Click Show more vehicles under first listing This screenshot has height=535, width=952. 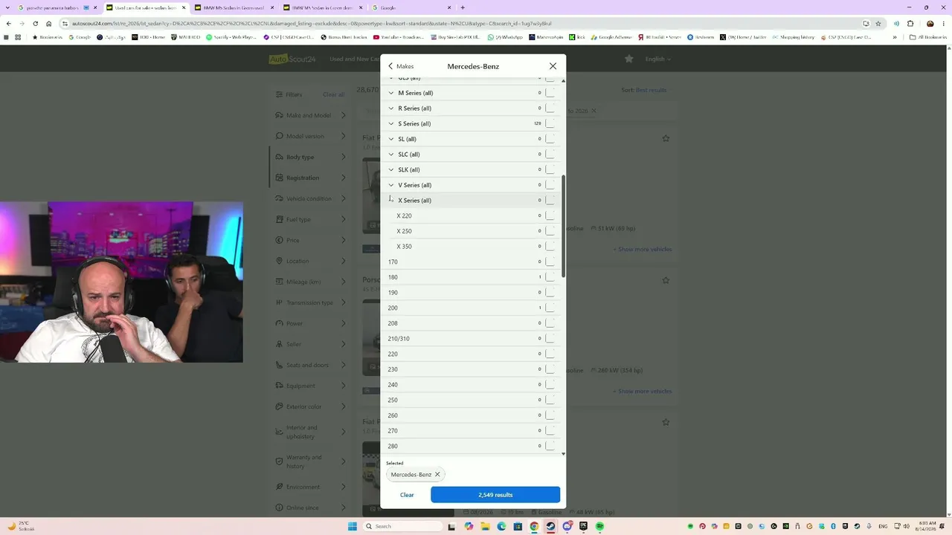pyautogui.click(x=642, y=249)
